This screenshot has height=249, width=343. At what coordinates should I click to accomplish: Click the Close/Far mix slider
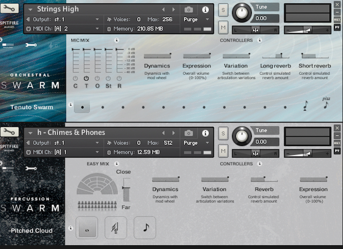click(126, 190)
